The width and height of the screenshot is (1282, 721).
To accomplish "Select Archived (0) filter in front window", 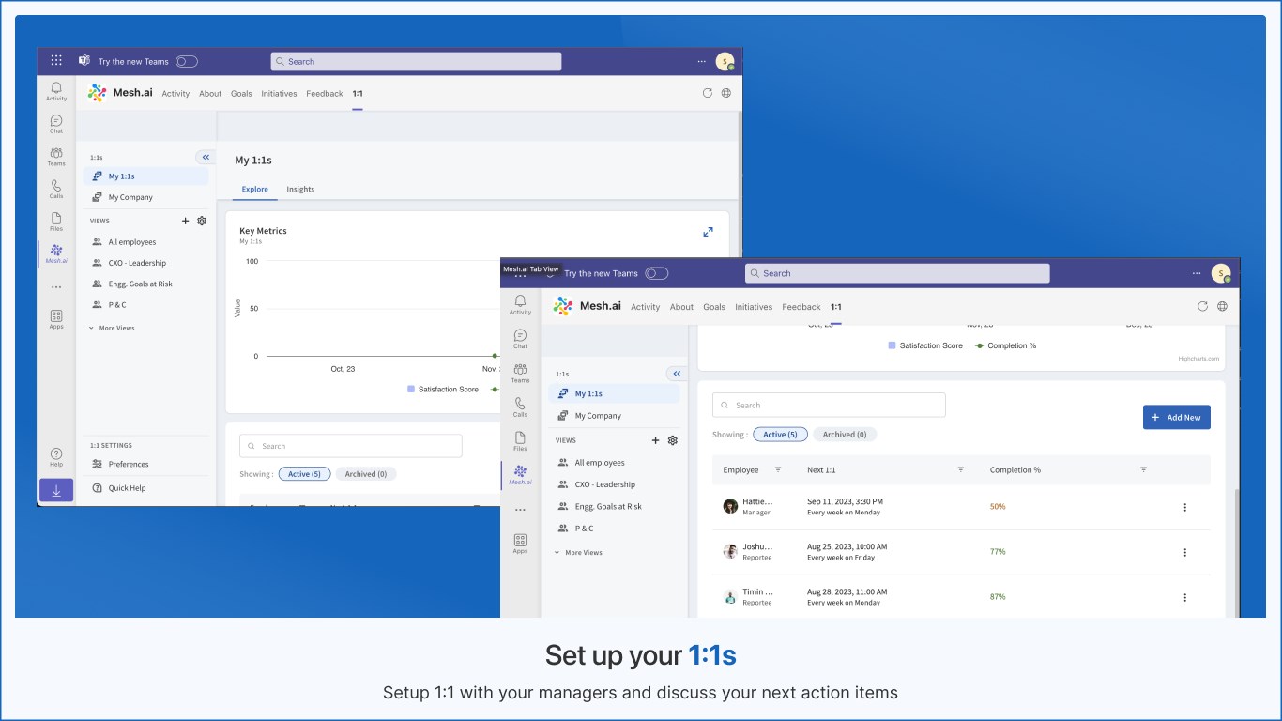I will (845, 435).
